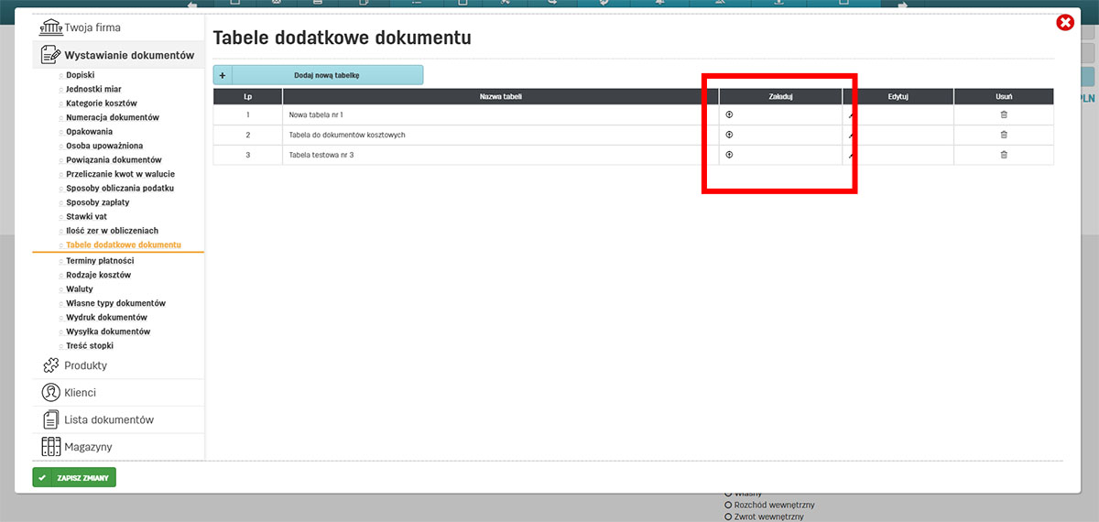Viewport: 1099px width, 522px height.
Task: Open Twoja firma section
Action: pyautogui.click(x=92, y=28)
